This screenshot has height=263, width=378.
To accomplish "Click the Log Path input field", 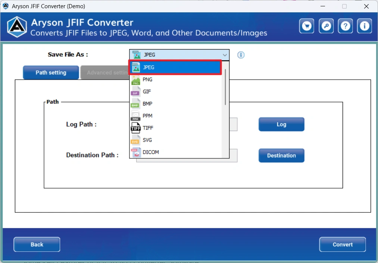I will [233, 124].
